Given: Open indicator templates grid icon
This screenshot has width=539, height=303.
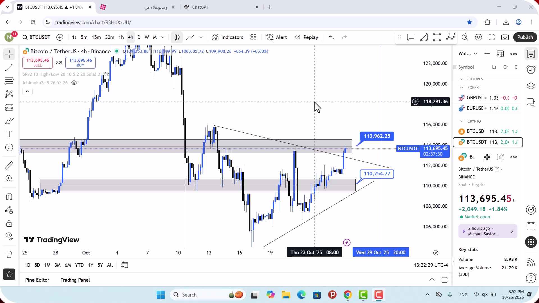Looking at the screenshot, I should (x=253, y=37).
